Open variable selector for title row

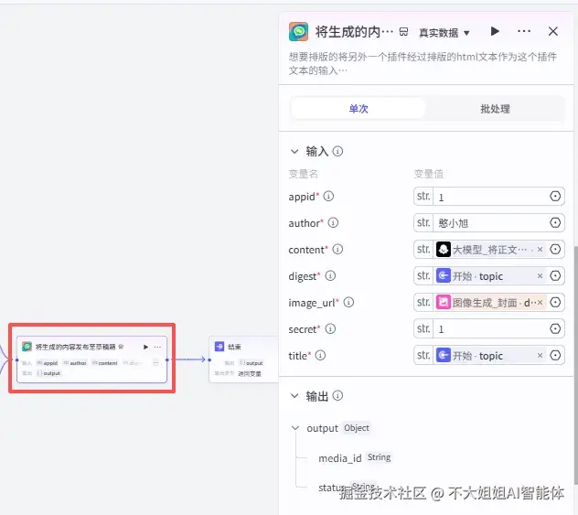tap(555, 355)
